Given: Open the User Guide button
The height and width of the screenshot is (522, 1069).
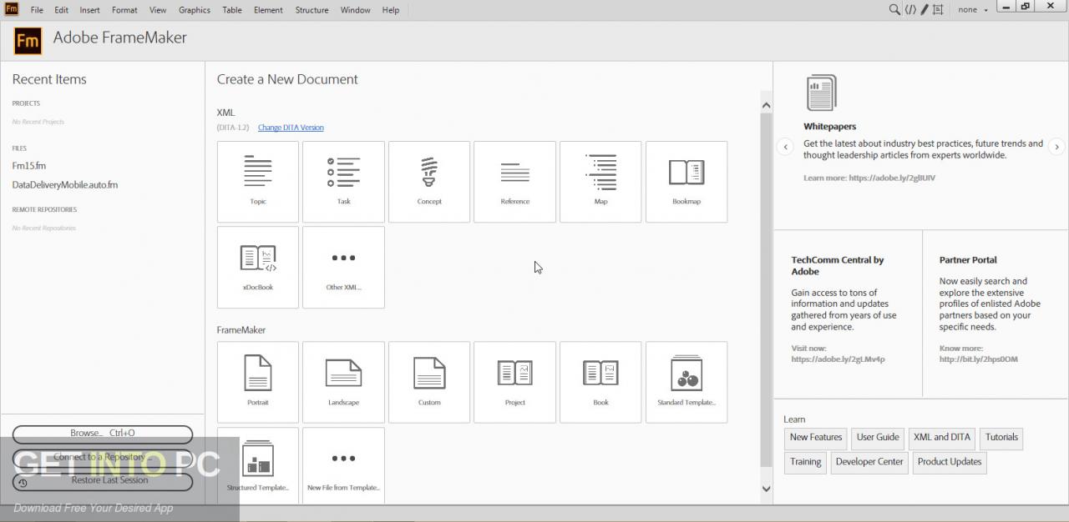Looking at the screenshot, I should click(878, 438).
